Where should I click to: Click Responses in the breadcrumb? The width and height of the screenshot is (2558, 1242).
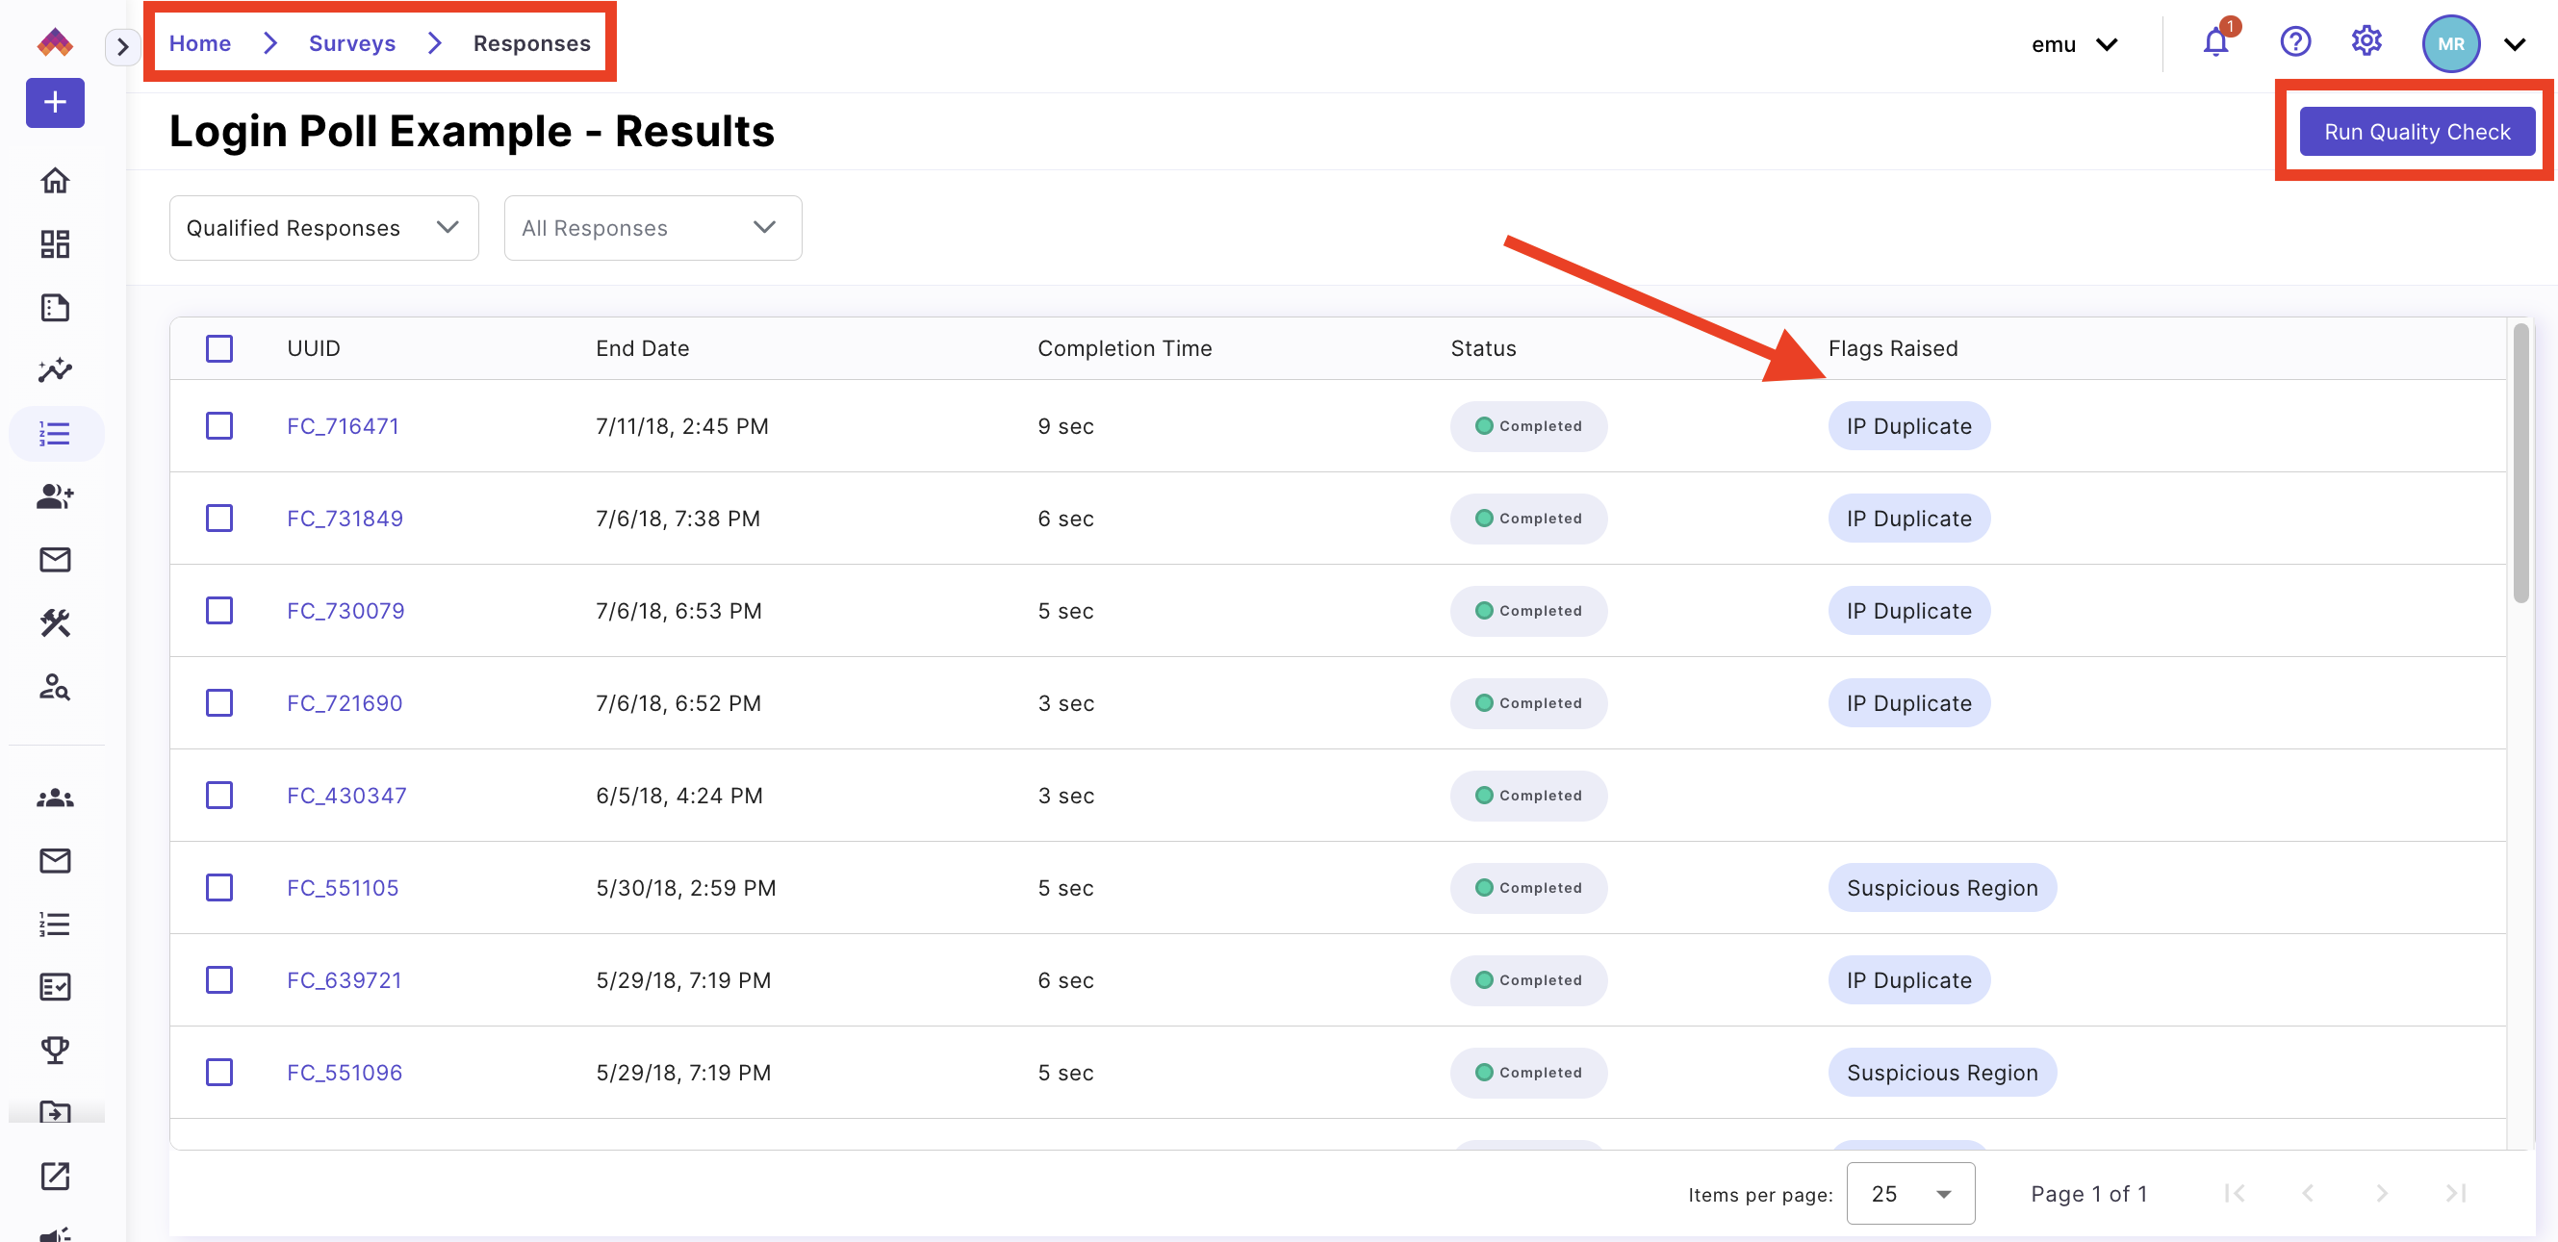[x=531, y=43]
